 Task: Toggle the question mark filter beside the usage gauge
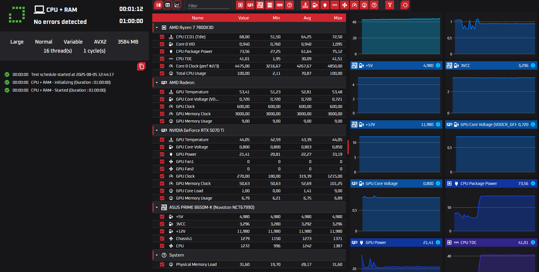374,5
